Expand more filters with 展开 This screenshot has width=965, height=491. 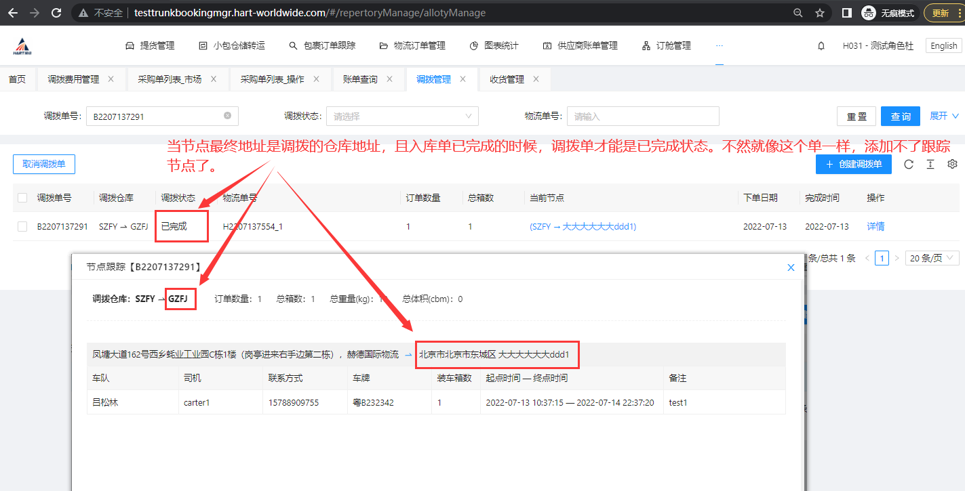(944, 116)
